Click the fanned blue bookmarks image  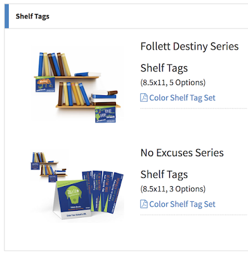pos(103,191)
